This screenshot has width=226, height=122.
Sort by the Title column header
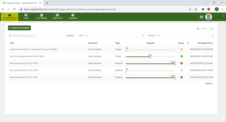click(x=12, y=43)
